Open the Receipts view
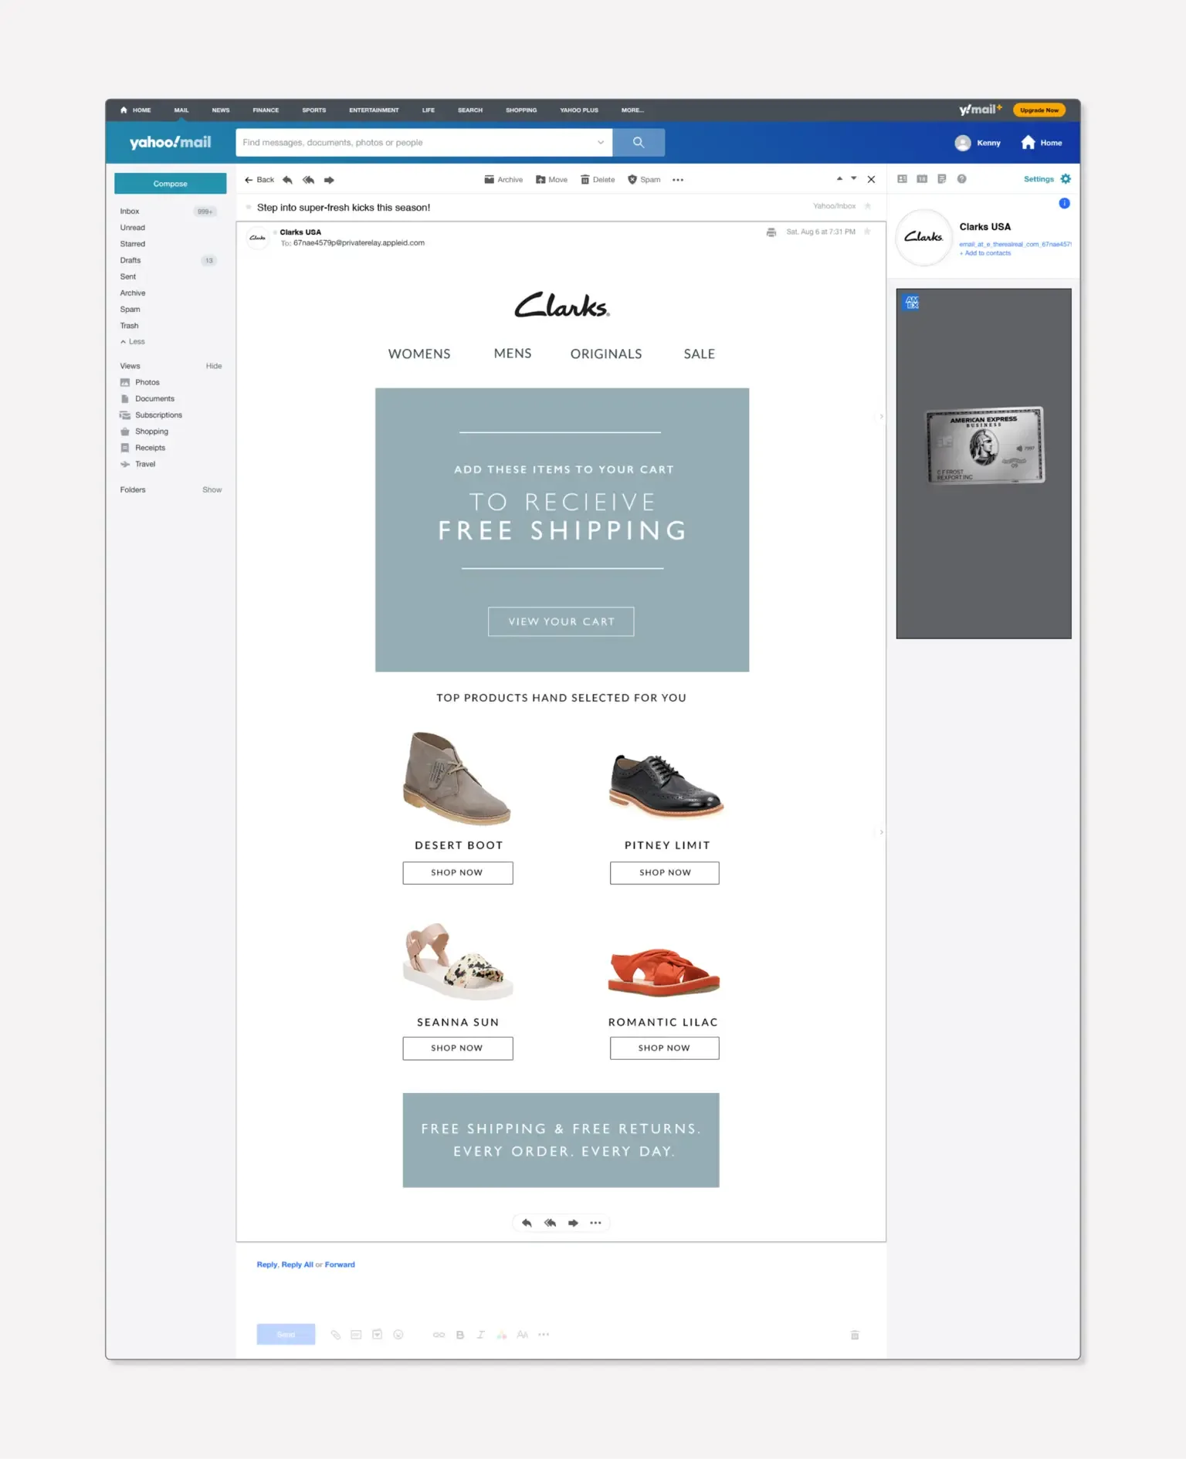 pyautogui.click(x=143, y=448)
